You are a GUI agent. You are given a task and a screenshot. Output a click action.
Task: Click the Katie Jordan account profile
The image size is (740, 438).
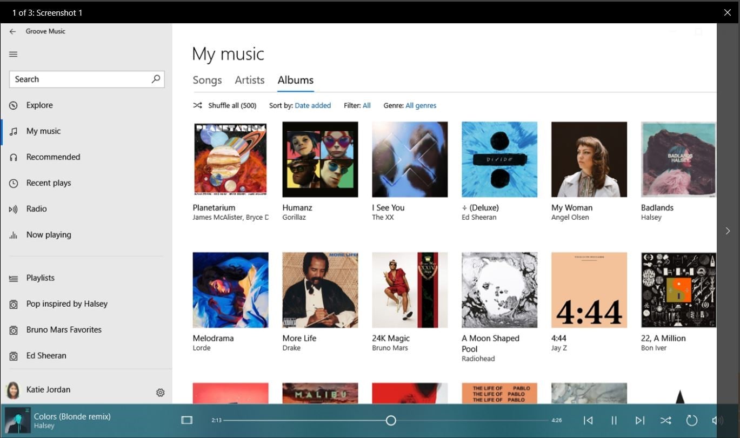pos(38,389)
